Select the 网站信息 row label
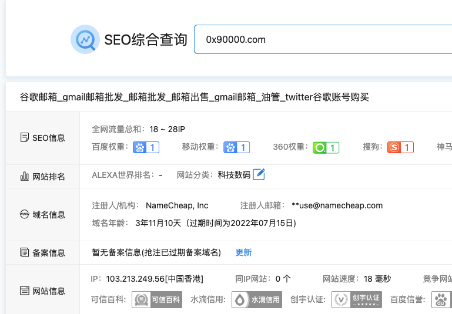452x314 pixels. [49, 291]
